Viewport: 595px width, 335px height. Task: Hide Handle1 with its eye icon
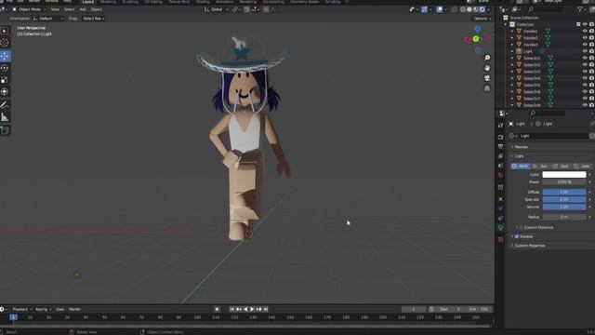coord(585,31)
